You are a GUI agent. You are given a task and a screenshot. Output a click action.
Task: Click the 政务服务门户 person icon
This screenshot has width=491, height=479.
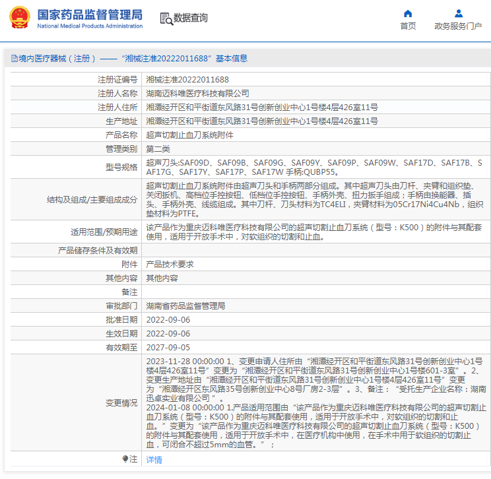(x=458, y=13)
